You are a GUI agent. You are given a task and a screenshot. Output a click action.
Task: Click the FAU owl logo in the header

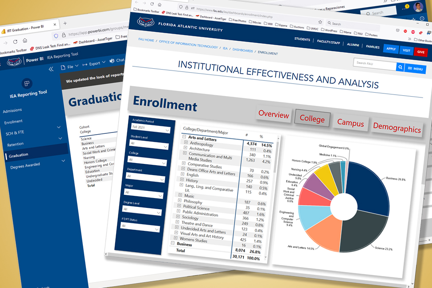146,22
